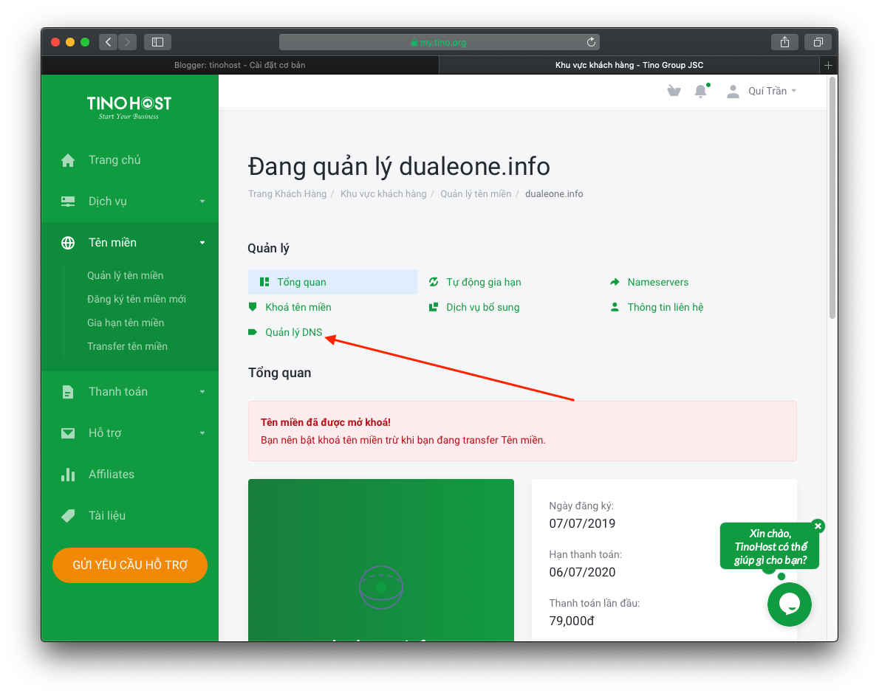This screenshot has width=879, height=696.
Task: Add a new Safari tab
Action: (828, 65)
